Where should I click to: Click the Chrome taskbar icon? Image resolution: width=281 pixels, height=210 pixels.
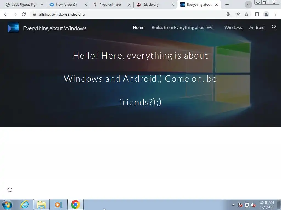point(75,205)
